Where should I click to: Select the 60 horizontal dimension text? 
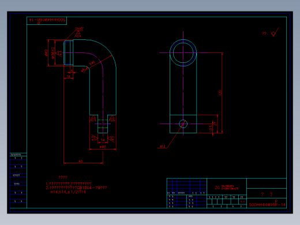[81, 161]
